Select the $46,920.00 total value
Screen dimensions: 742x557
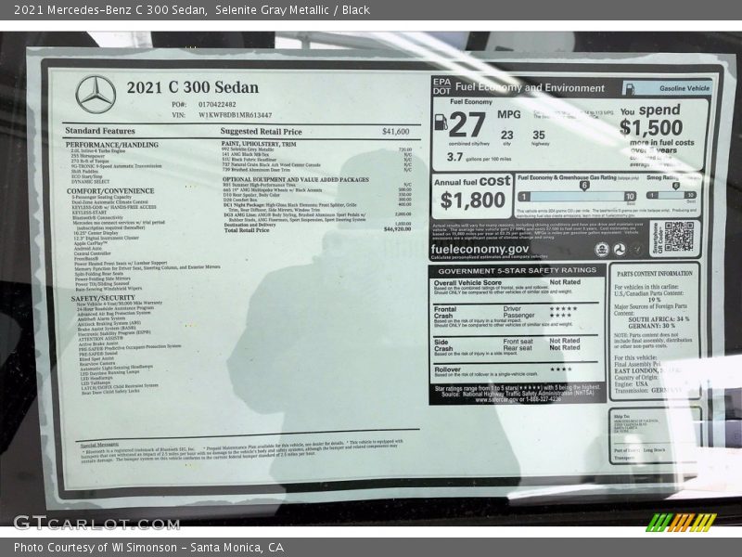click(x=397, y=229)
